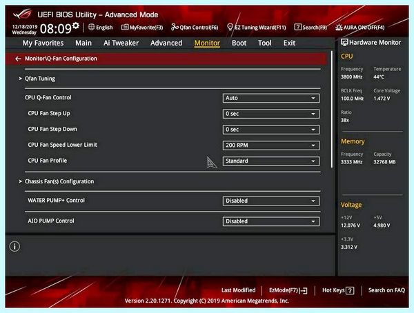Image resolution: width=414 pixels, height=313 pixels.
Task: Click the settings gear beside the clock
Action: click(x=76, y=26)
